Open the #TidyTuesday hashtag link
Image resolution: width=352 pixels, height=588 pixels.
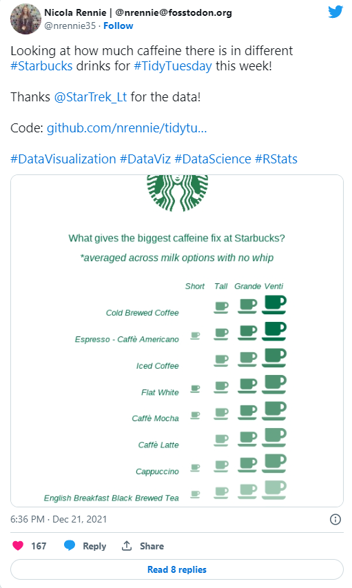[173, 66]
